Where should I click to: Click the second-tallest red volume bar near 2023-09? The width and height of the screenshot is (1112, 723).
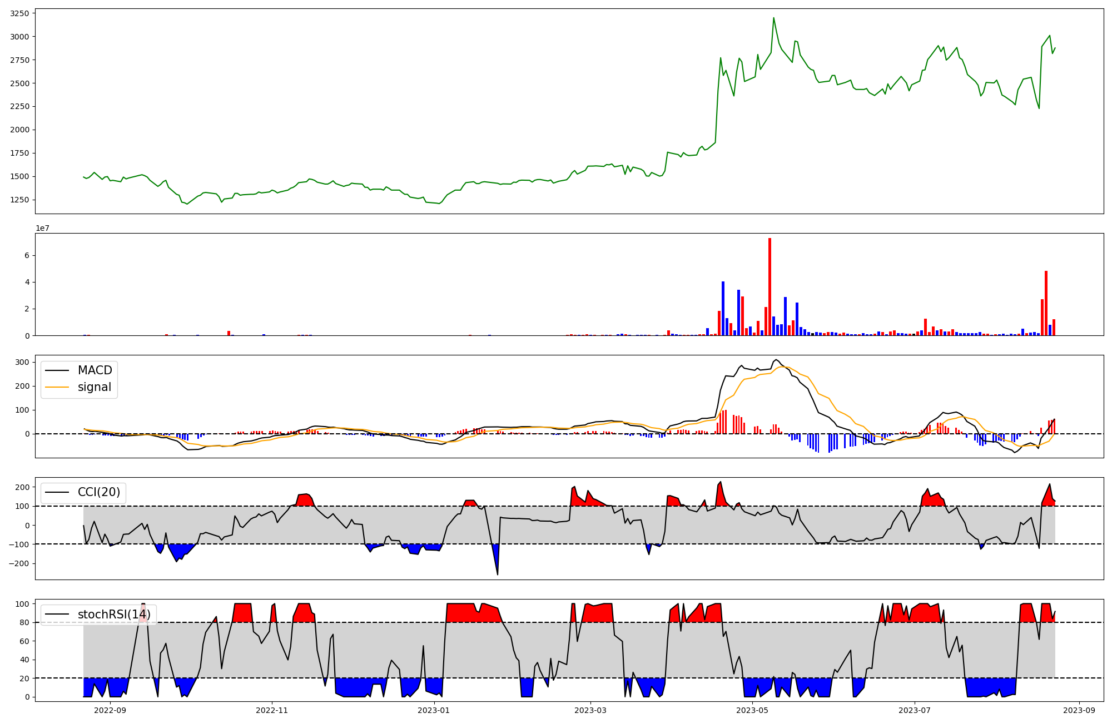pos(1046,303)
